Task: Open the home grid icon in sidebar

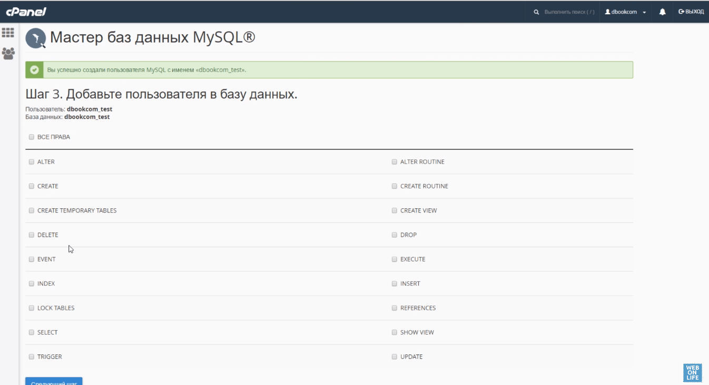Action: point(8,33)
